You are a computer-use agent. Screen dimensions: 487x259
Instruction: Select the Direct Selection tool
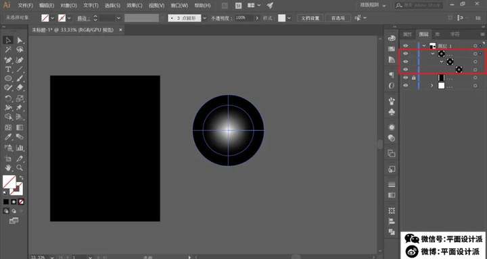click(20, 40)
